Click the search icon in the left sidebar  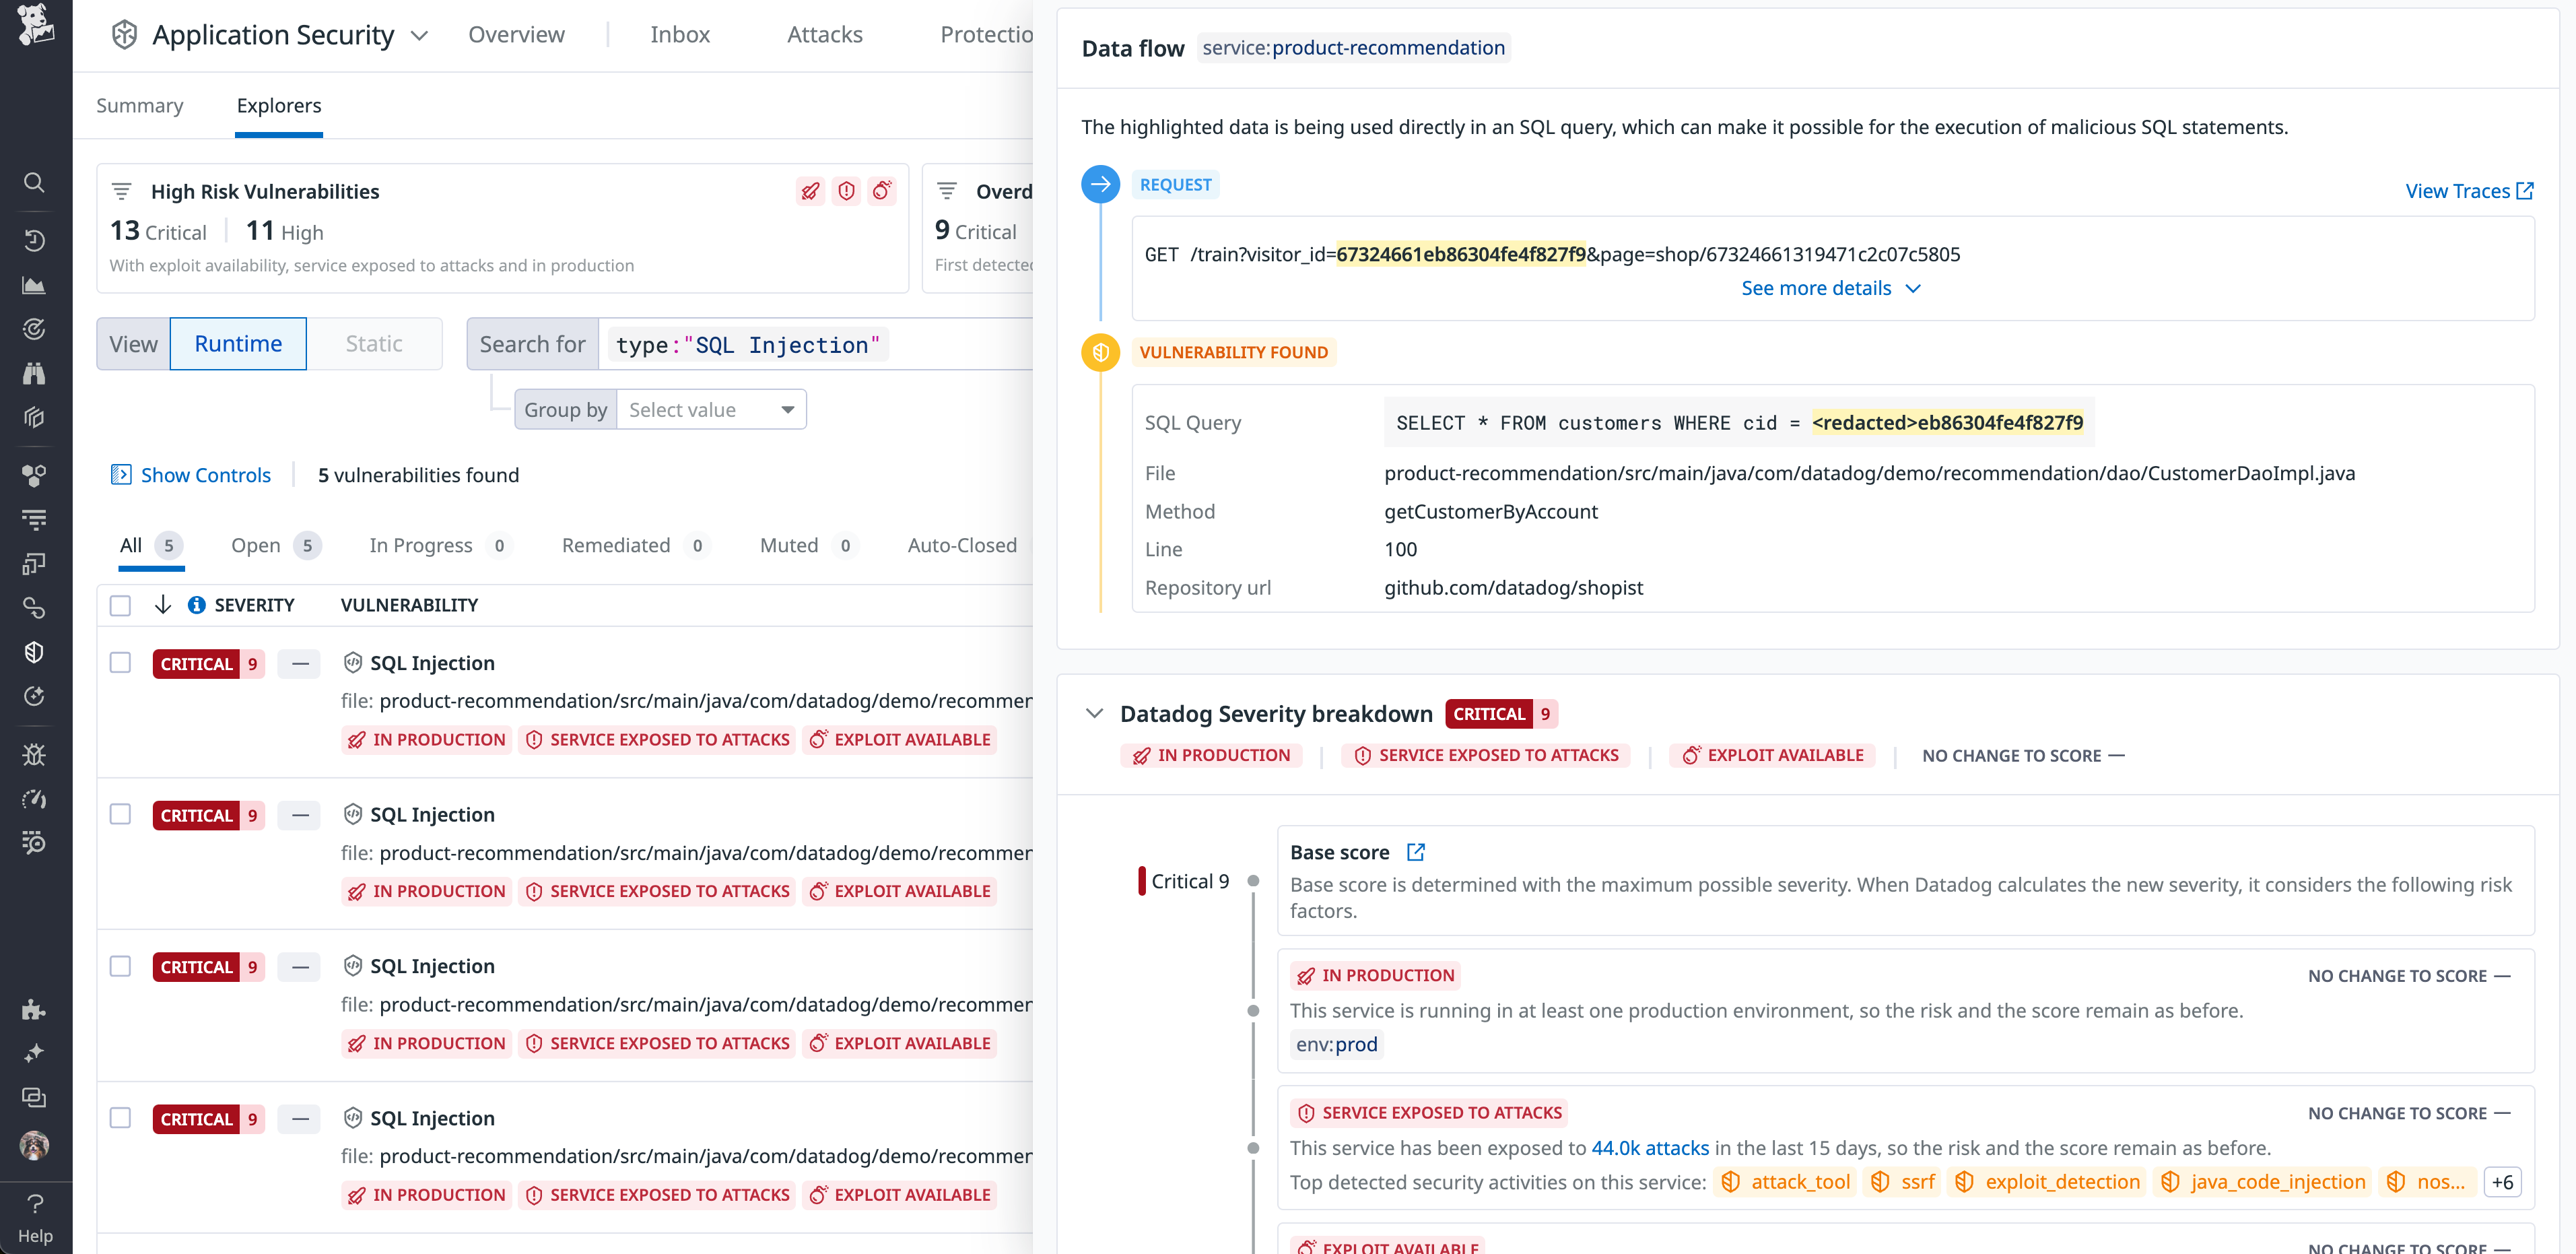34,182
